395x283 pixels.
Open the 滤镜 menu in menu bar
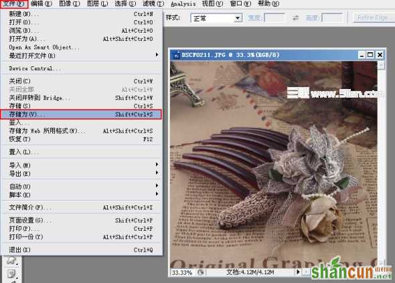click(x=153, y=3)
